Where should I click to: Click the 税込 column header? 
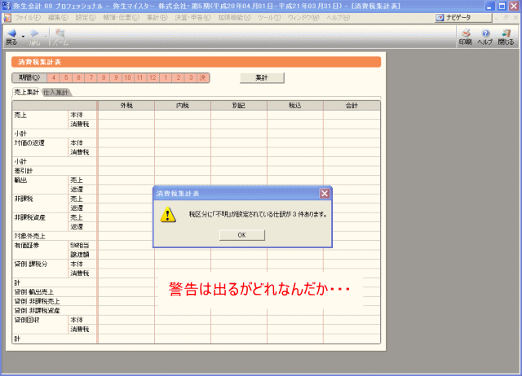295,106
